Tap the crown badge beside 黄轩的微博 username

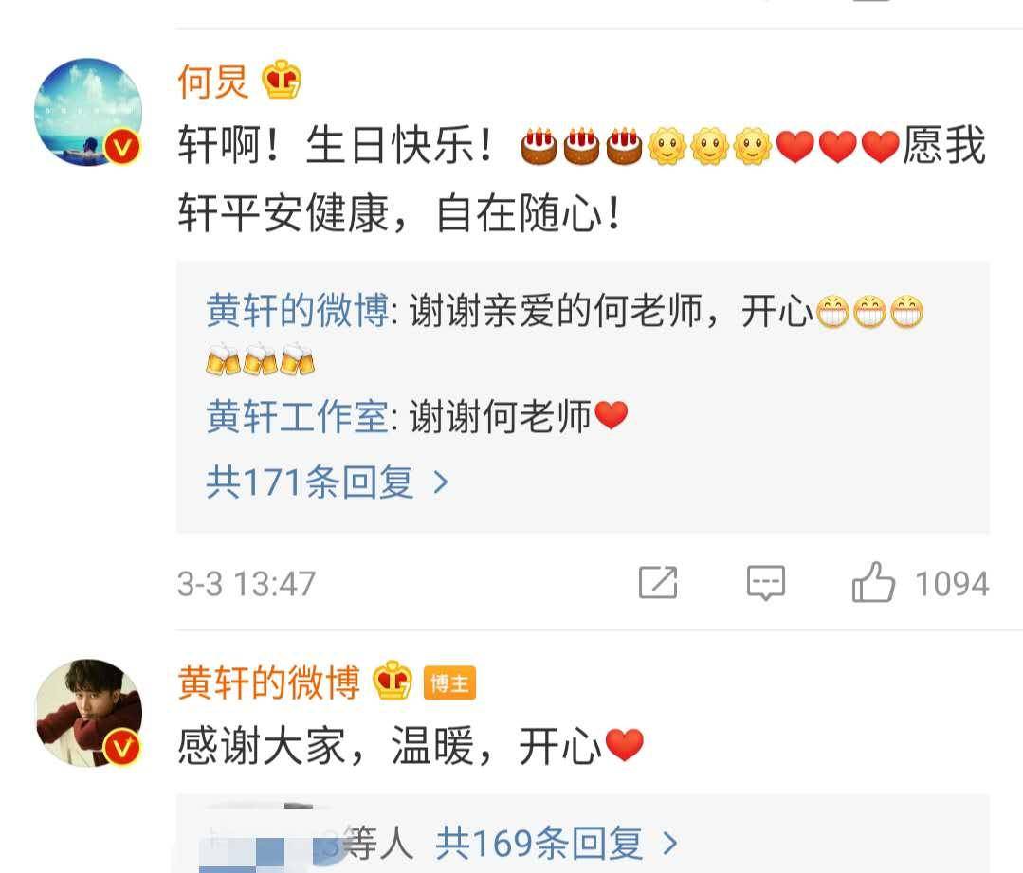(x=393, y=680)
